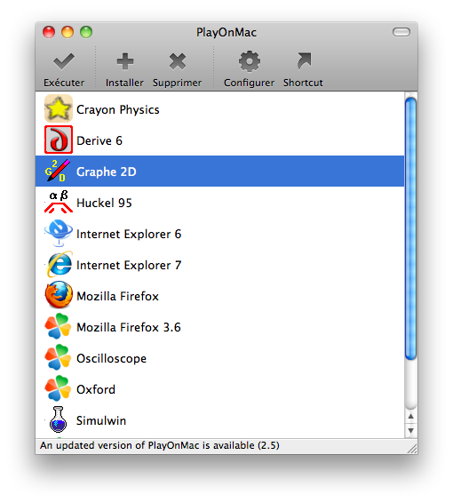Click the Shortcut arrow icon
This screenshot has width=453, height=503.
click(x=304, y=61)
